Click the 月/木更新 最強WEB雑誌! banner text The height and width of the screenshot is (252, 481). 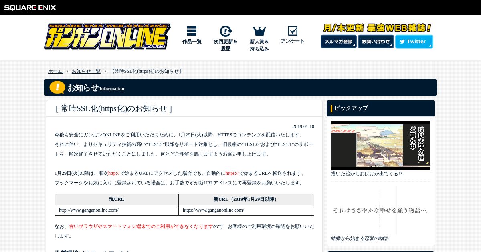tap(377, 28)
